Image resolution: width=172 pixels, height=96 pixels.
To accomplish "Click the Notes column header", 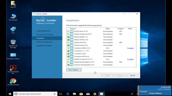I will [x=130, y=29].
